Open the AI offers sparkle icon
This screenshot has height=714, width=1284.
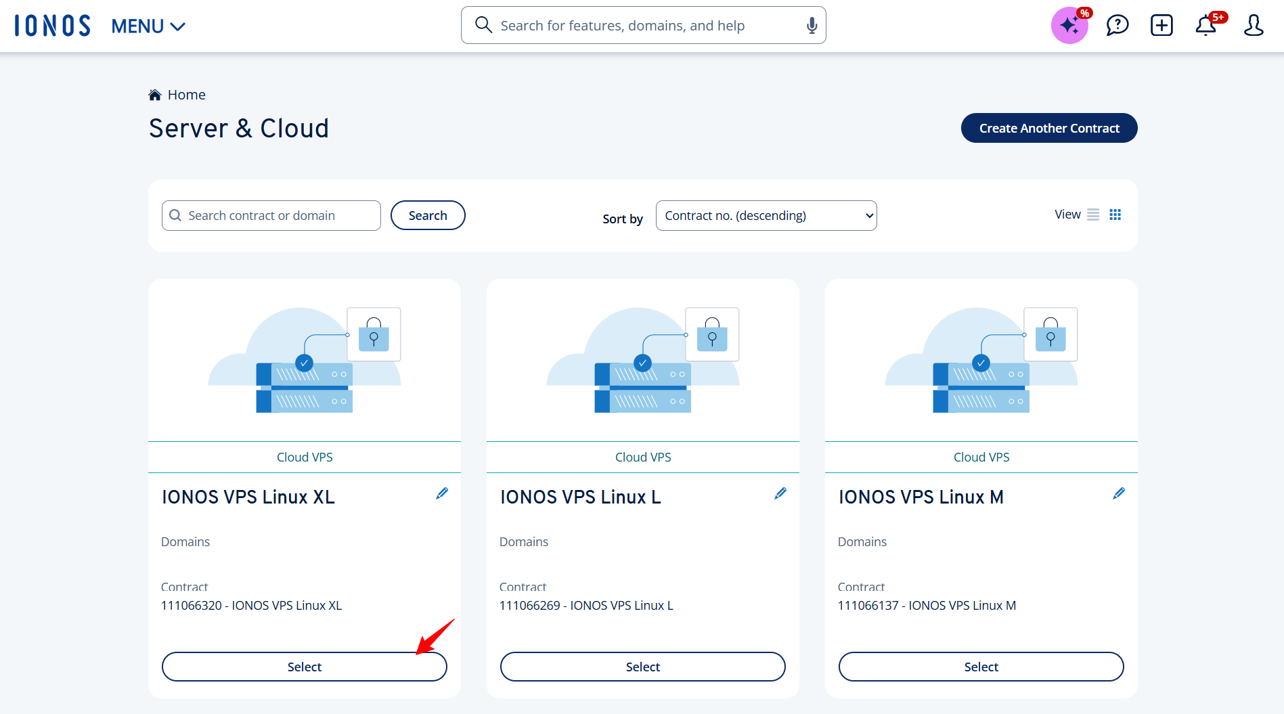[x=1069, y=26]
